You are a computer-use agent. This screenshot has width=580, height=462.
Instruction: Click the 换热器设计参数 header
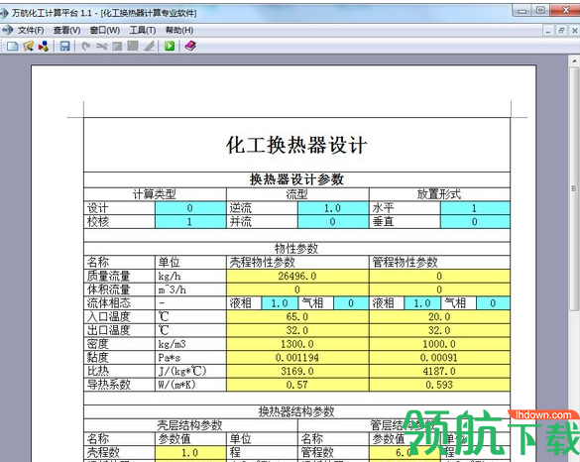pos(296,179)
